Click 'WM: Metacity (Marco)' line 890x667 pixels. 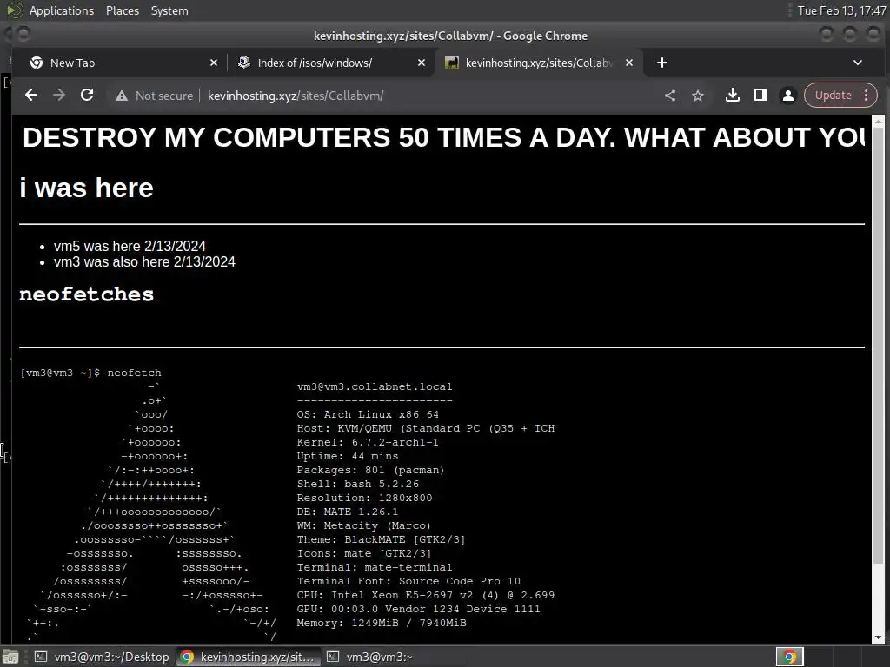point(364,525)
